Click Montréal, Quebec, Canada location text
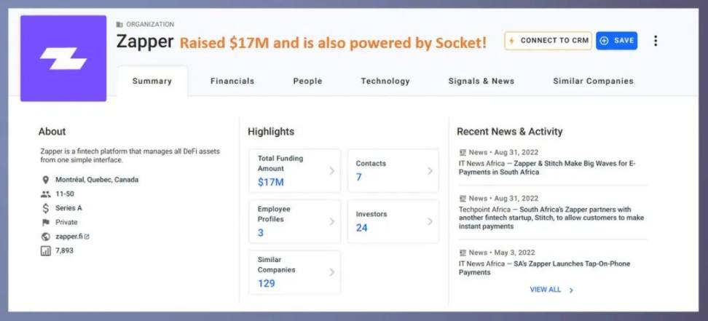708x321 pixels. pos(97,180)
